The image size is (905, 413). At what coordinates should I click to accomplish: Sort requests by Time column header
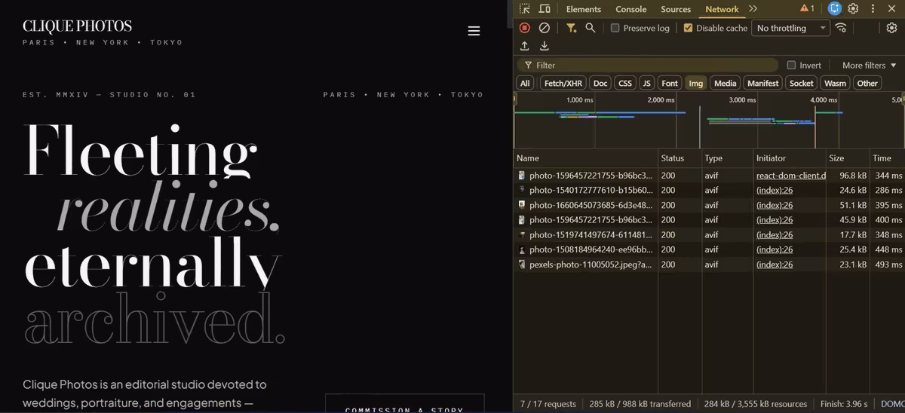(x=887, y=158)
